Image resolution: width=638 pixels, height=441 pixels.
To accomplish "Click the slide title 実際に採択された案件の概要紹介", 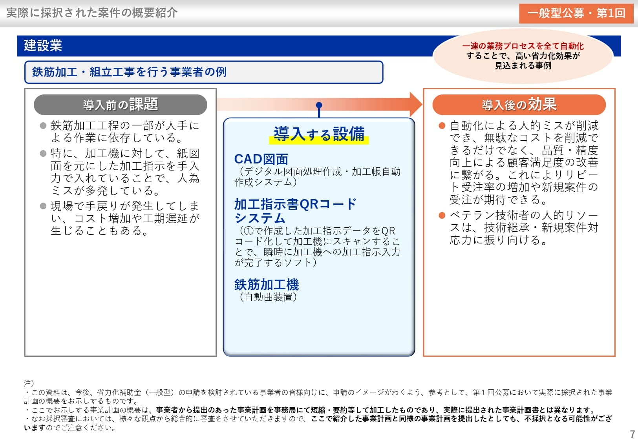I will [x=92, y=13].
